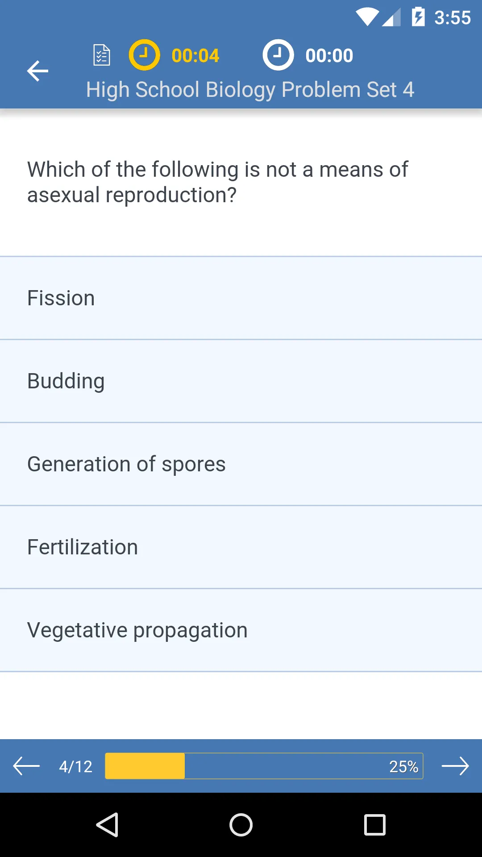Screen dimensions: 482x857
Task: Tap the white clock timer icon
Action: coord(278,55)
